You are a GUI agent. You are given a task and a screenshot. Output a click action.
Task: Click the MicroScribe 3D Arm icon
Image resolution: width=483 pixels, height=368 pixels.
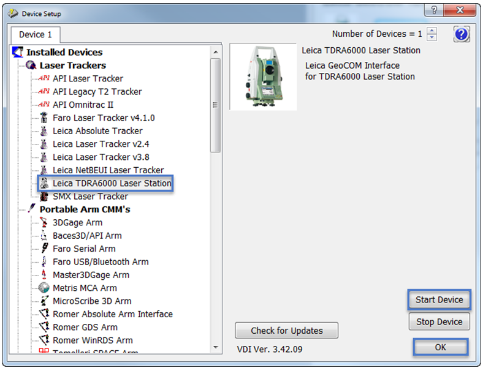[x=44, y=301]
